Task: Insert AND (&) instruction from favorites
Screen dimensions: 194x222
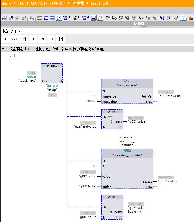Action: pos(5,39)
